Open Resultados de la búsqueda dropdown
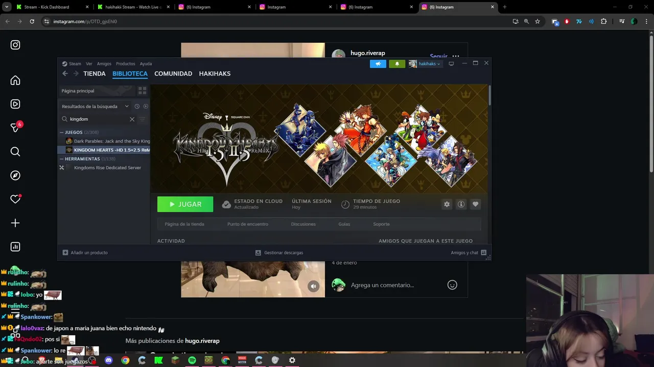The height and width of the screenshot is (367, 654). (x=95, y=107)
